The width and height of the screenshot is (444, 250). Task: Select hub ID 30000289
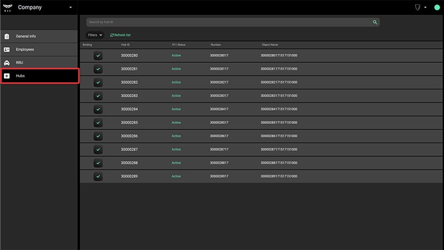click(129, 176)
